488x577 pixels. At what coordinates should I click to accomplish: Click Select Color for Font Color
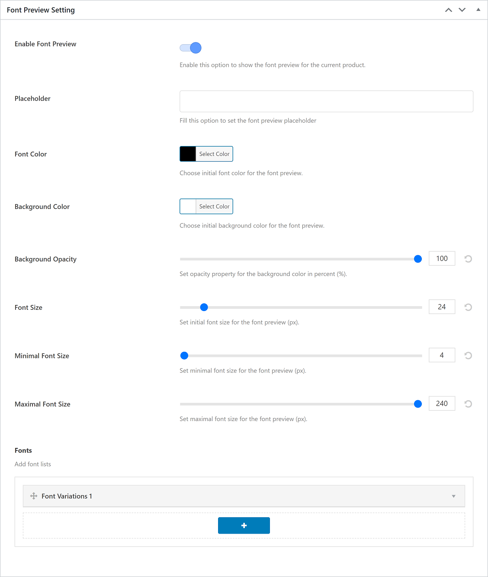(x=214, y=154)
